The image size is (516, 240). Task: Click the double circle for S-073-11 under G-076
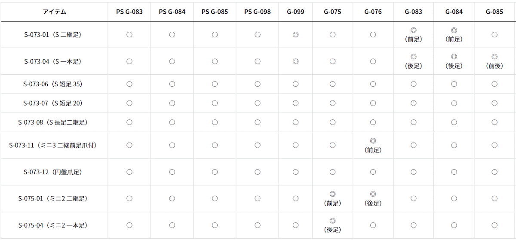click(x=373, y=141)
